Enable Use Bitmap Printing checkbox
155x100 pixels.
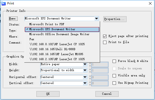114,83
